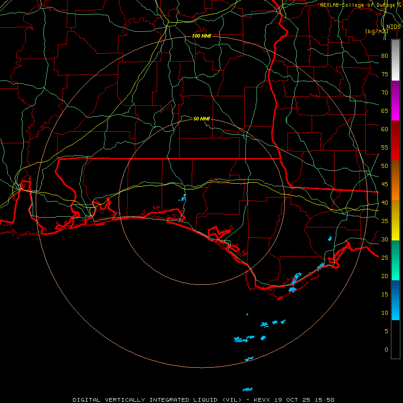
Task: Click the 50 NMI range ring label
Action: (x=201, y=119)
